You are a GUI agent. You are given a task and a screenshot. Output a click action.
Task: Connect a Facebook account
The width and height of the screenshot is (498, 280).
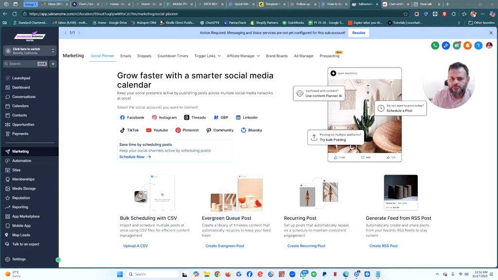click(132, 118)
